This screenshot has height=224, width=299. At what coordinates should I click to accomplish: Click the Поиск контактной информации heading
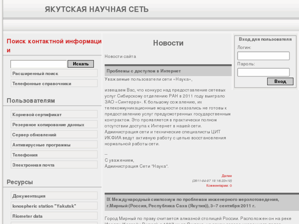click(54, 46)
